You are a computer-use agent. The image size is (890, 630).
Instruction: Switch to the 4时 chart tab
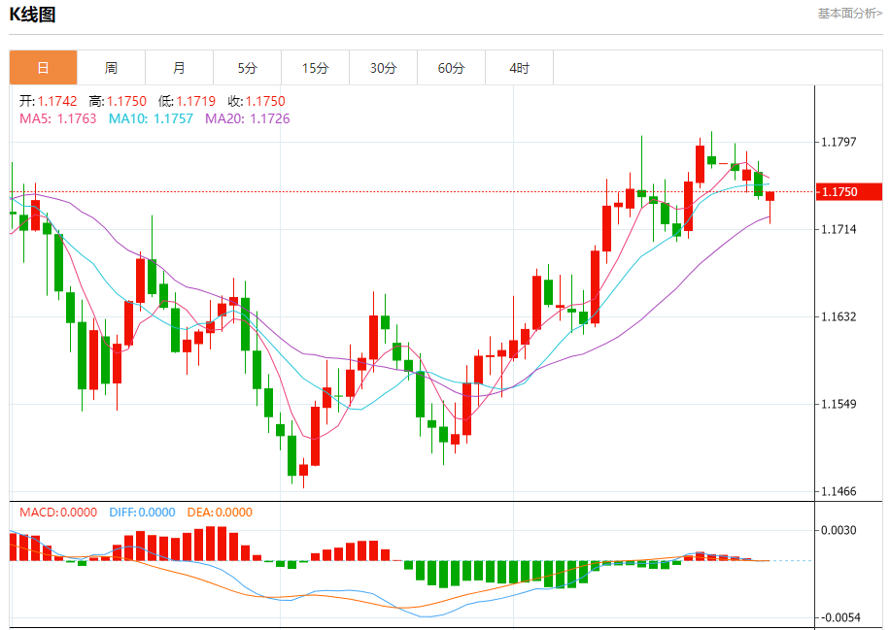coord(519,68)
